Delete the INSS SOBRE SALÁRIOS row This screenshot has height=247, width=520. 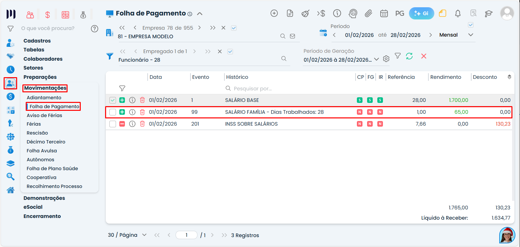pos(142,124)
